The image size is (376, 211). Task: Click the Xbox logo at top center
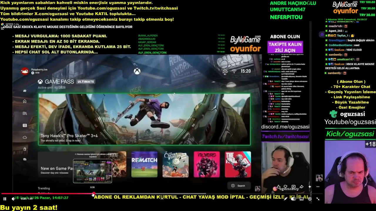tap(137, 71)
